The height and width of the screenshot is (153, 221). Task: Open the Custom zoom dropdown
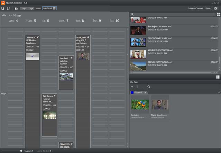(x=28, y=151)
